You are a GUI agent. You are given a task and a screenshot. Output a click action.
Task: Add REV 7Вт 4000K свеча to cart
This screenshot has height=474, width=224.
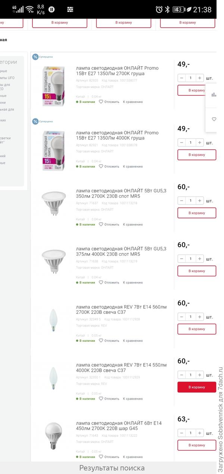click(196, 387)
